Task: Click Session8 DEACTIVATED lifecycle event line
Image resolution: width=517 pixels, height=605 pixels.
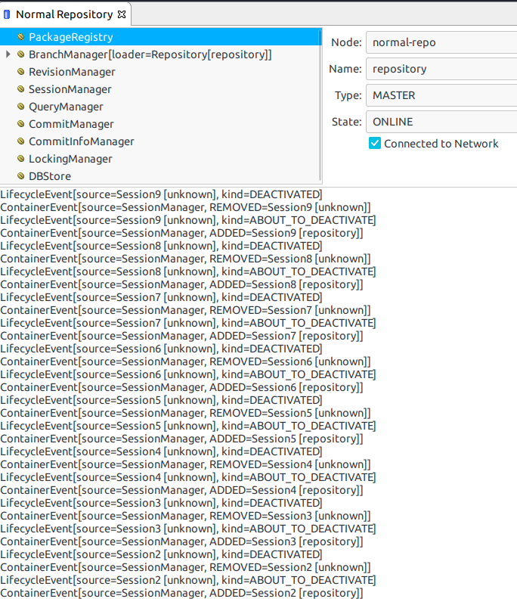Action: click(161, 246)
